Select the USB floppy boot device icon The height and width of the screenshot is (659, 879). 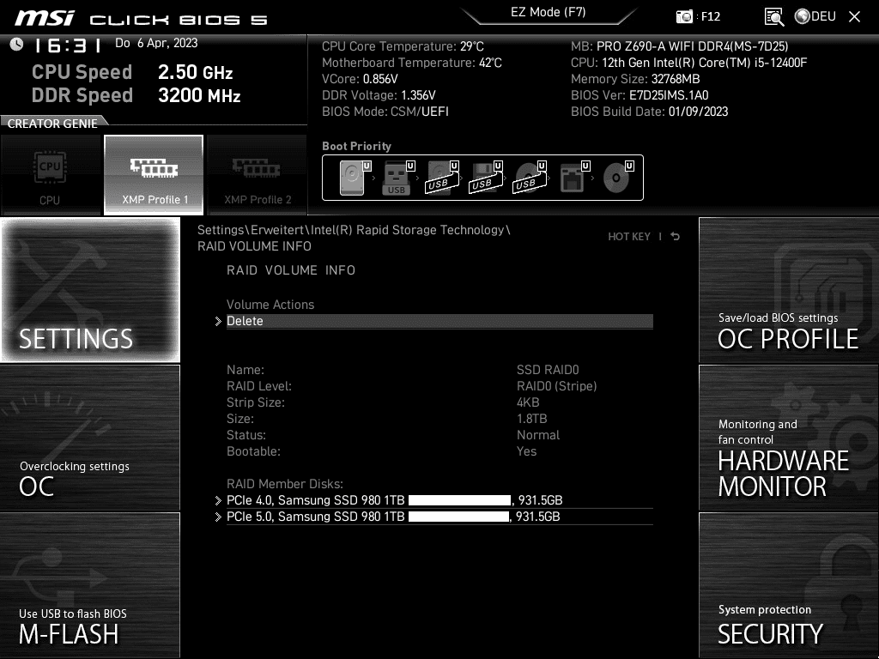(484, 178)
